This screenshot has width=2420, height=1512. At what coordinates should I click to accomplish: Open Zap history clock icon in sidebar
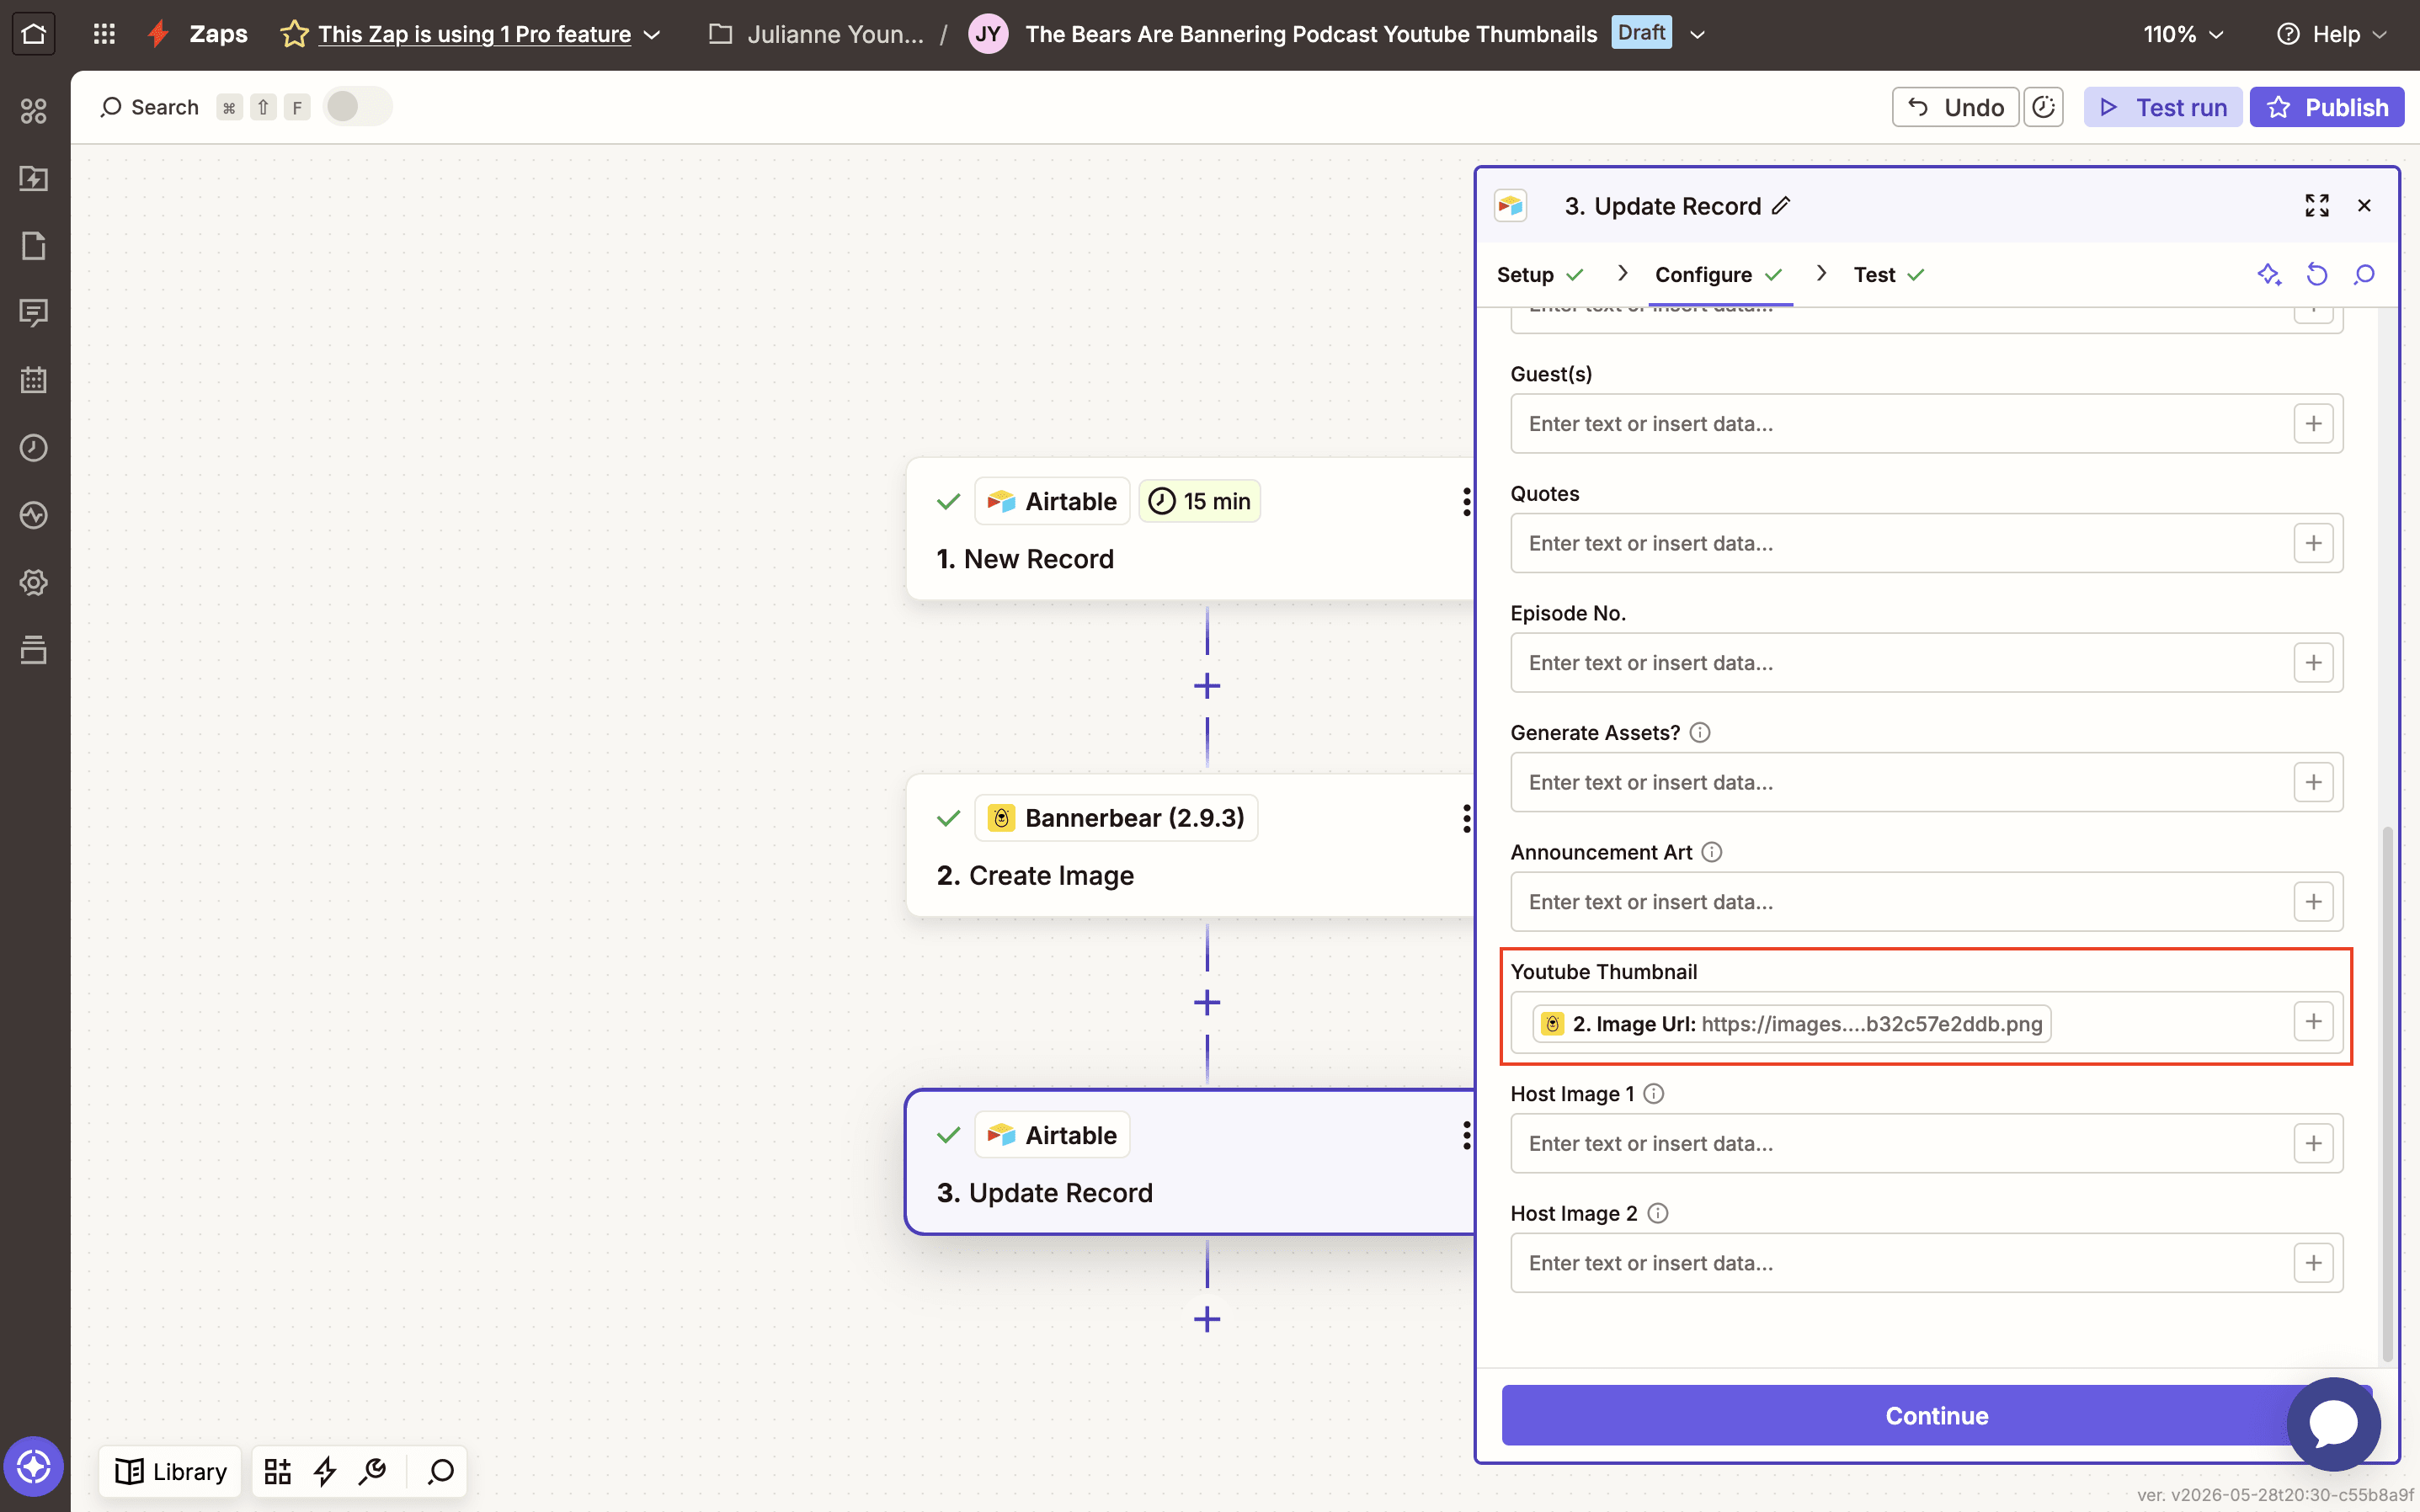(x=34, y=447)
